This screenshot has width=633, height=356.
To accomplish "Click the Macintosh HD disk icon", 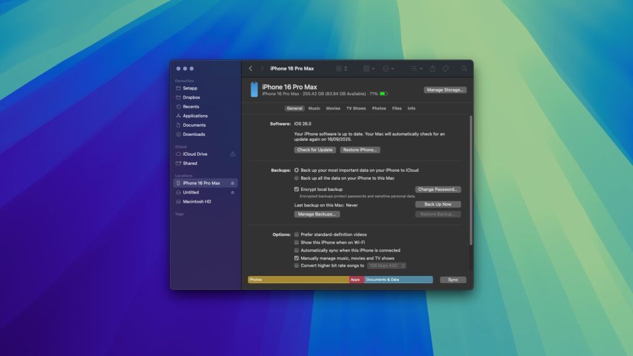I will point(179,202).
